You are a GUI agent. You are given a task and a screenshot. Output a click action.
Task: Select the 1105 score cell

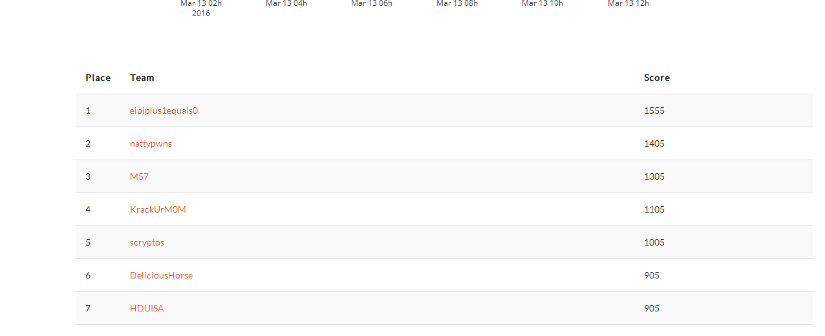tap(654, 209)
